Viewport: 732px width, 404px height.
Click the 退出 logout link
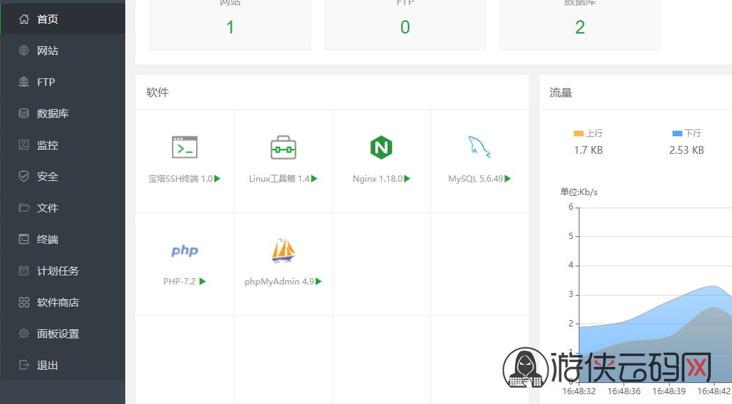62,366
